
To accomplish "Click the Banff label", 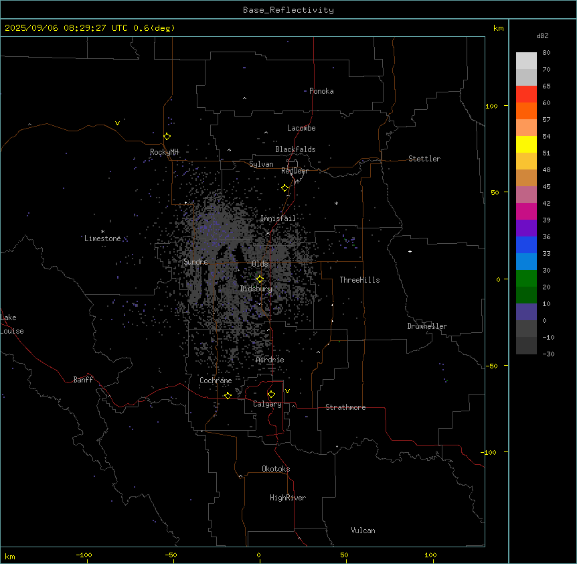I will point(83,380).
